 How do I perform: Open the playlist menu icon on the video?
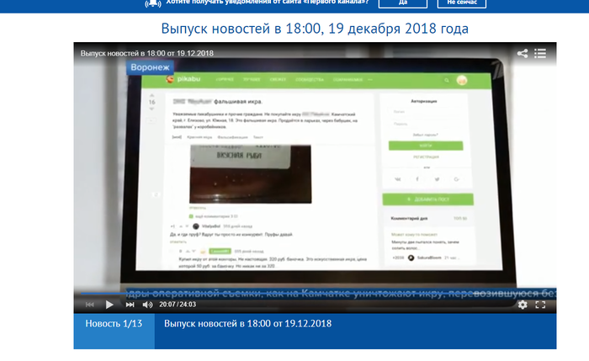[x=540, y=53]
